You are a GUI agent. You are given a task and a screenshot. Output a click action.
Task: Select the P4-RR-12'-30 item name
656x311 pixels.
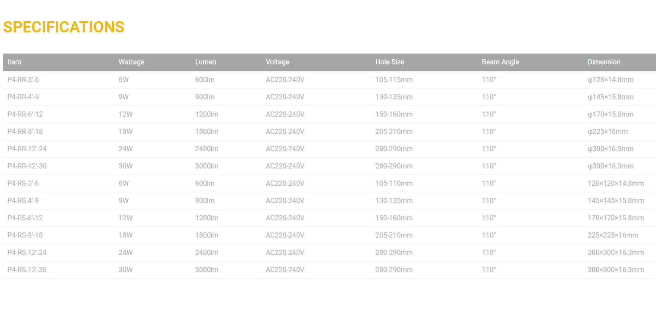pos(27,166)
